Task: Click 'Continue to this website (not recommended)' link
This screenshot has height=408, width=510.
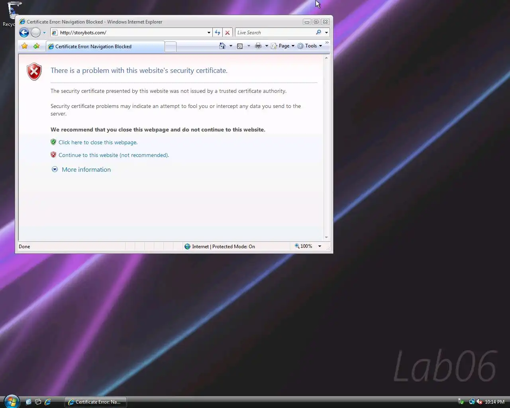Action: tap(114, 155)
